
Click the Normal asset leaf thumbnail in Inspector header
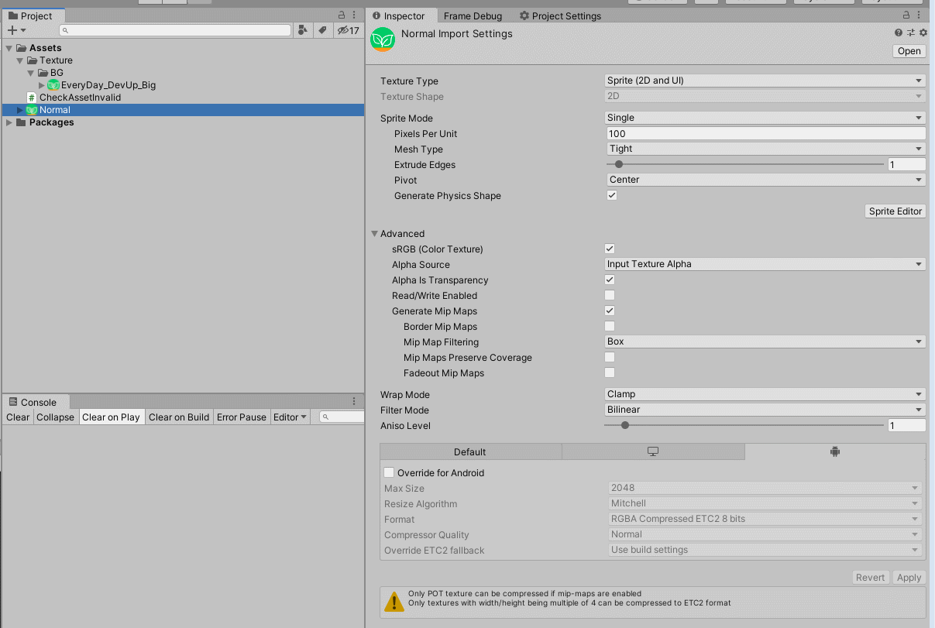tap(383, 39)
